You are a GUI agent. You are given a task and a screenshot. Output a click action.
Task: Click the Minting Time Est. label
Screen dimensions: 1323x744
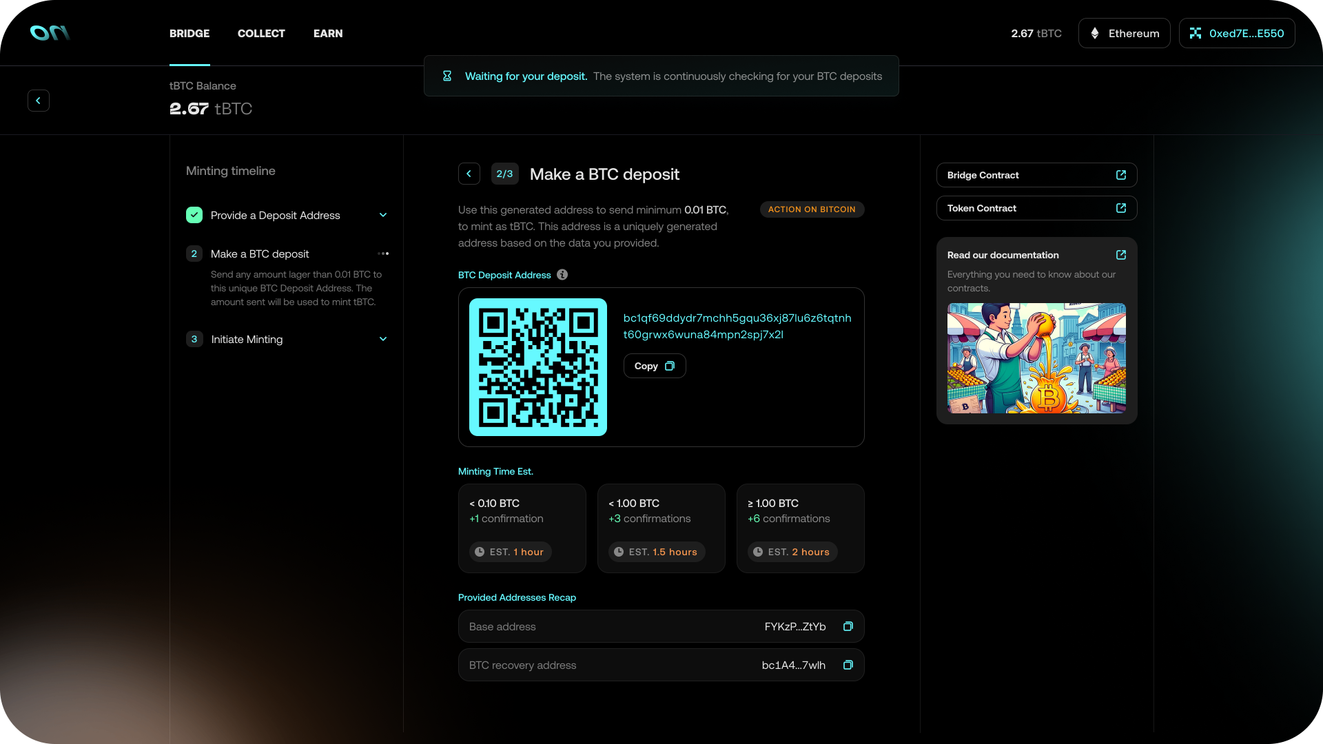(x=495, y=471)
